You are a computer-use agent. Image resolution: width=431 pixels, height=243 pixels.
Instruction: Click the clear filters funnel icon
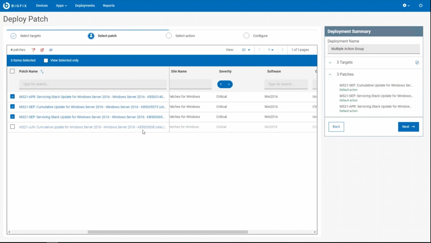coord(33,50)
